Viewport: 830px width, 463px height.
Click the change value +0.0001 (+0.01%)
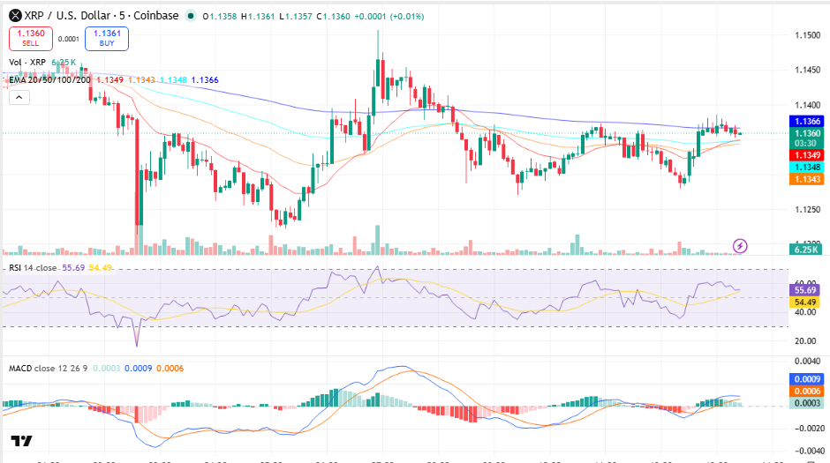click(389, 17)
